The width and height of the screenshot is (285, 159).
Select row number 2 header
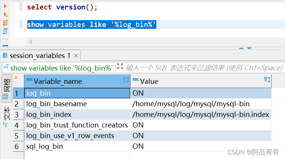coord(18,104)
